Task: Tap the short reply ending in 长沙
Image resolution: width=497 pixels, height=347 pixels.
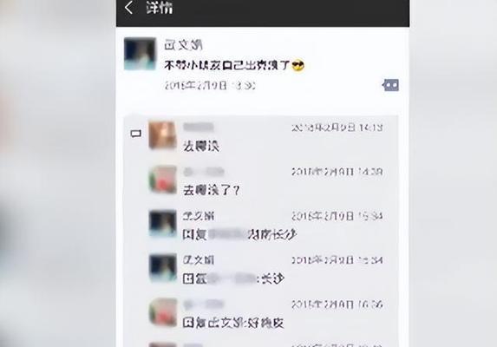Action: pos(233,278)
